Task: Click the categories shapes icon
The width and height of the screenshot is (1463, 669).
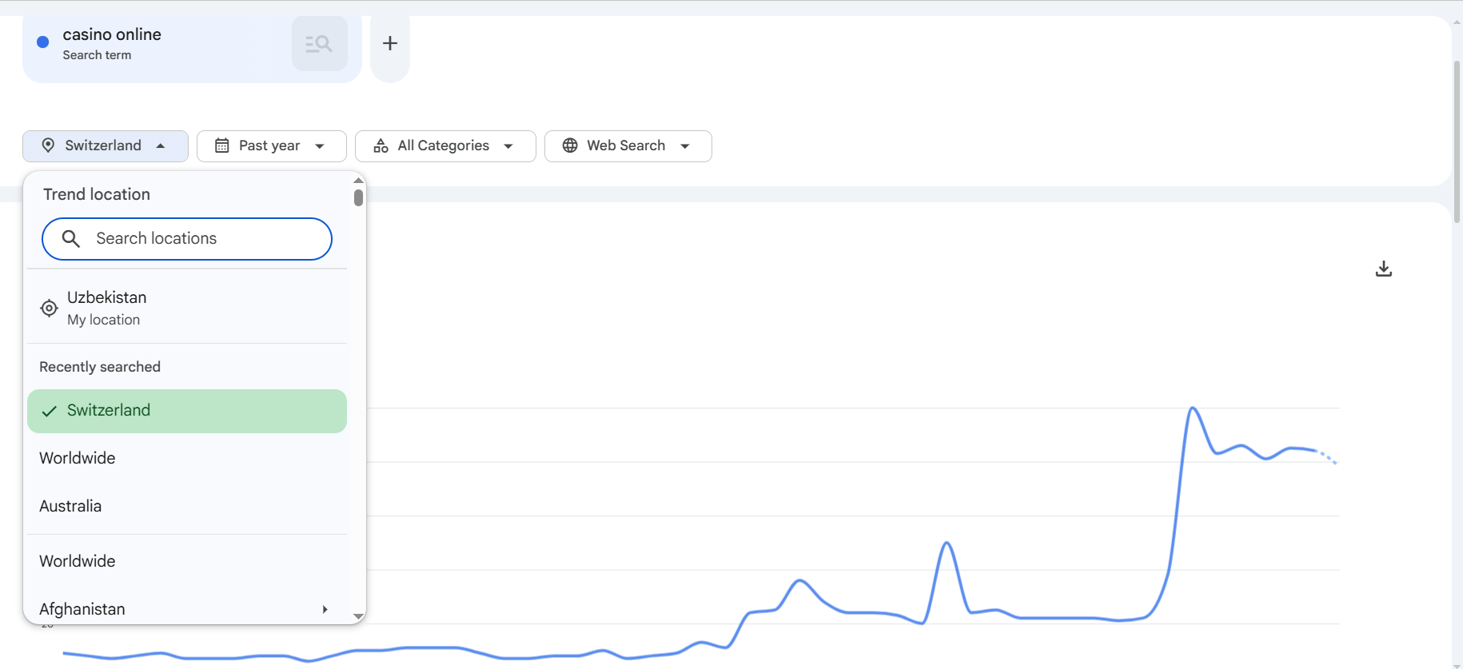Action: (x=381, y=145)
